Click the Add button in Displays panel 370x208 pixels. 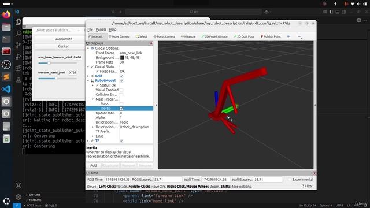click(x=94, y=166)
